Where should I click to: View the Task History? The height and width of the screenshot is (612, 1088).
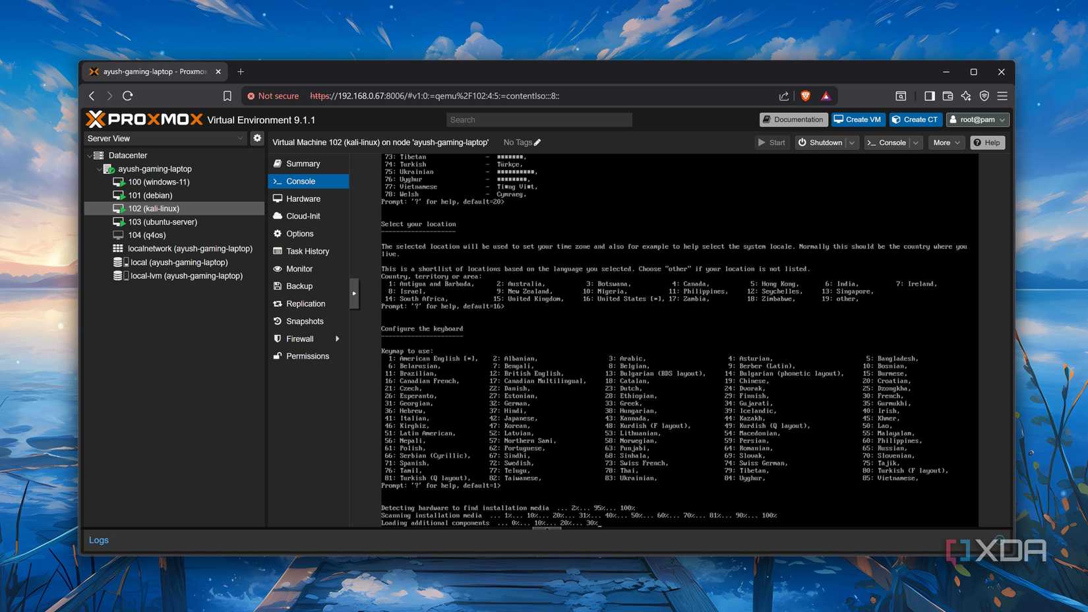(x=307, y=251)
